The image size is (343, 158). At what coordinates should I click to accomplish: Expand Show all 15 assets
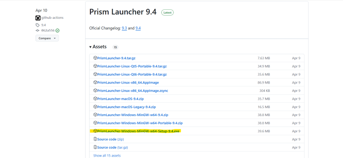[107, 156]
